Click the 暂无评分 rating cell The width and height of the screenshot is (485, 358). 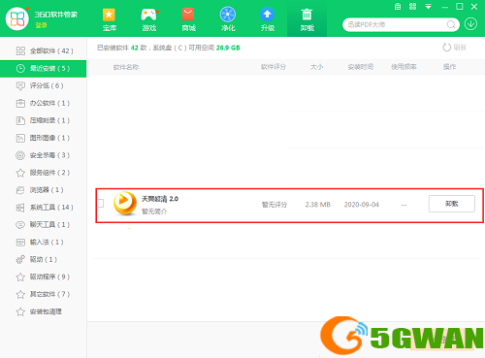pos(275,205)
